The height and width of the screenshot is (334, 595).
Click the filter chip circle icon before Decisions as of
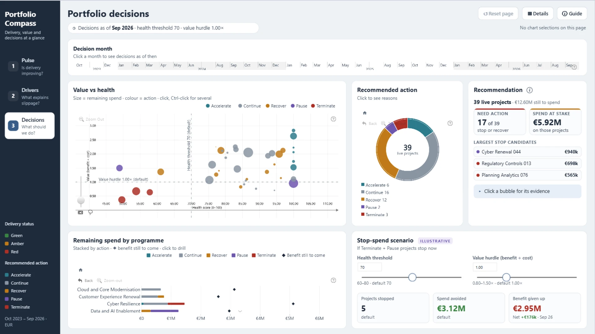(x=74, y=28)
